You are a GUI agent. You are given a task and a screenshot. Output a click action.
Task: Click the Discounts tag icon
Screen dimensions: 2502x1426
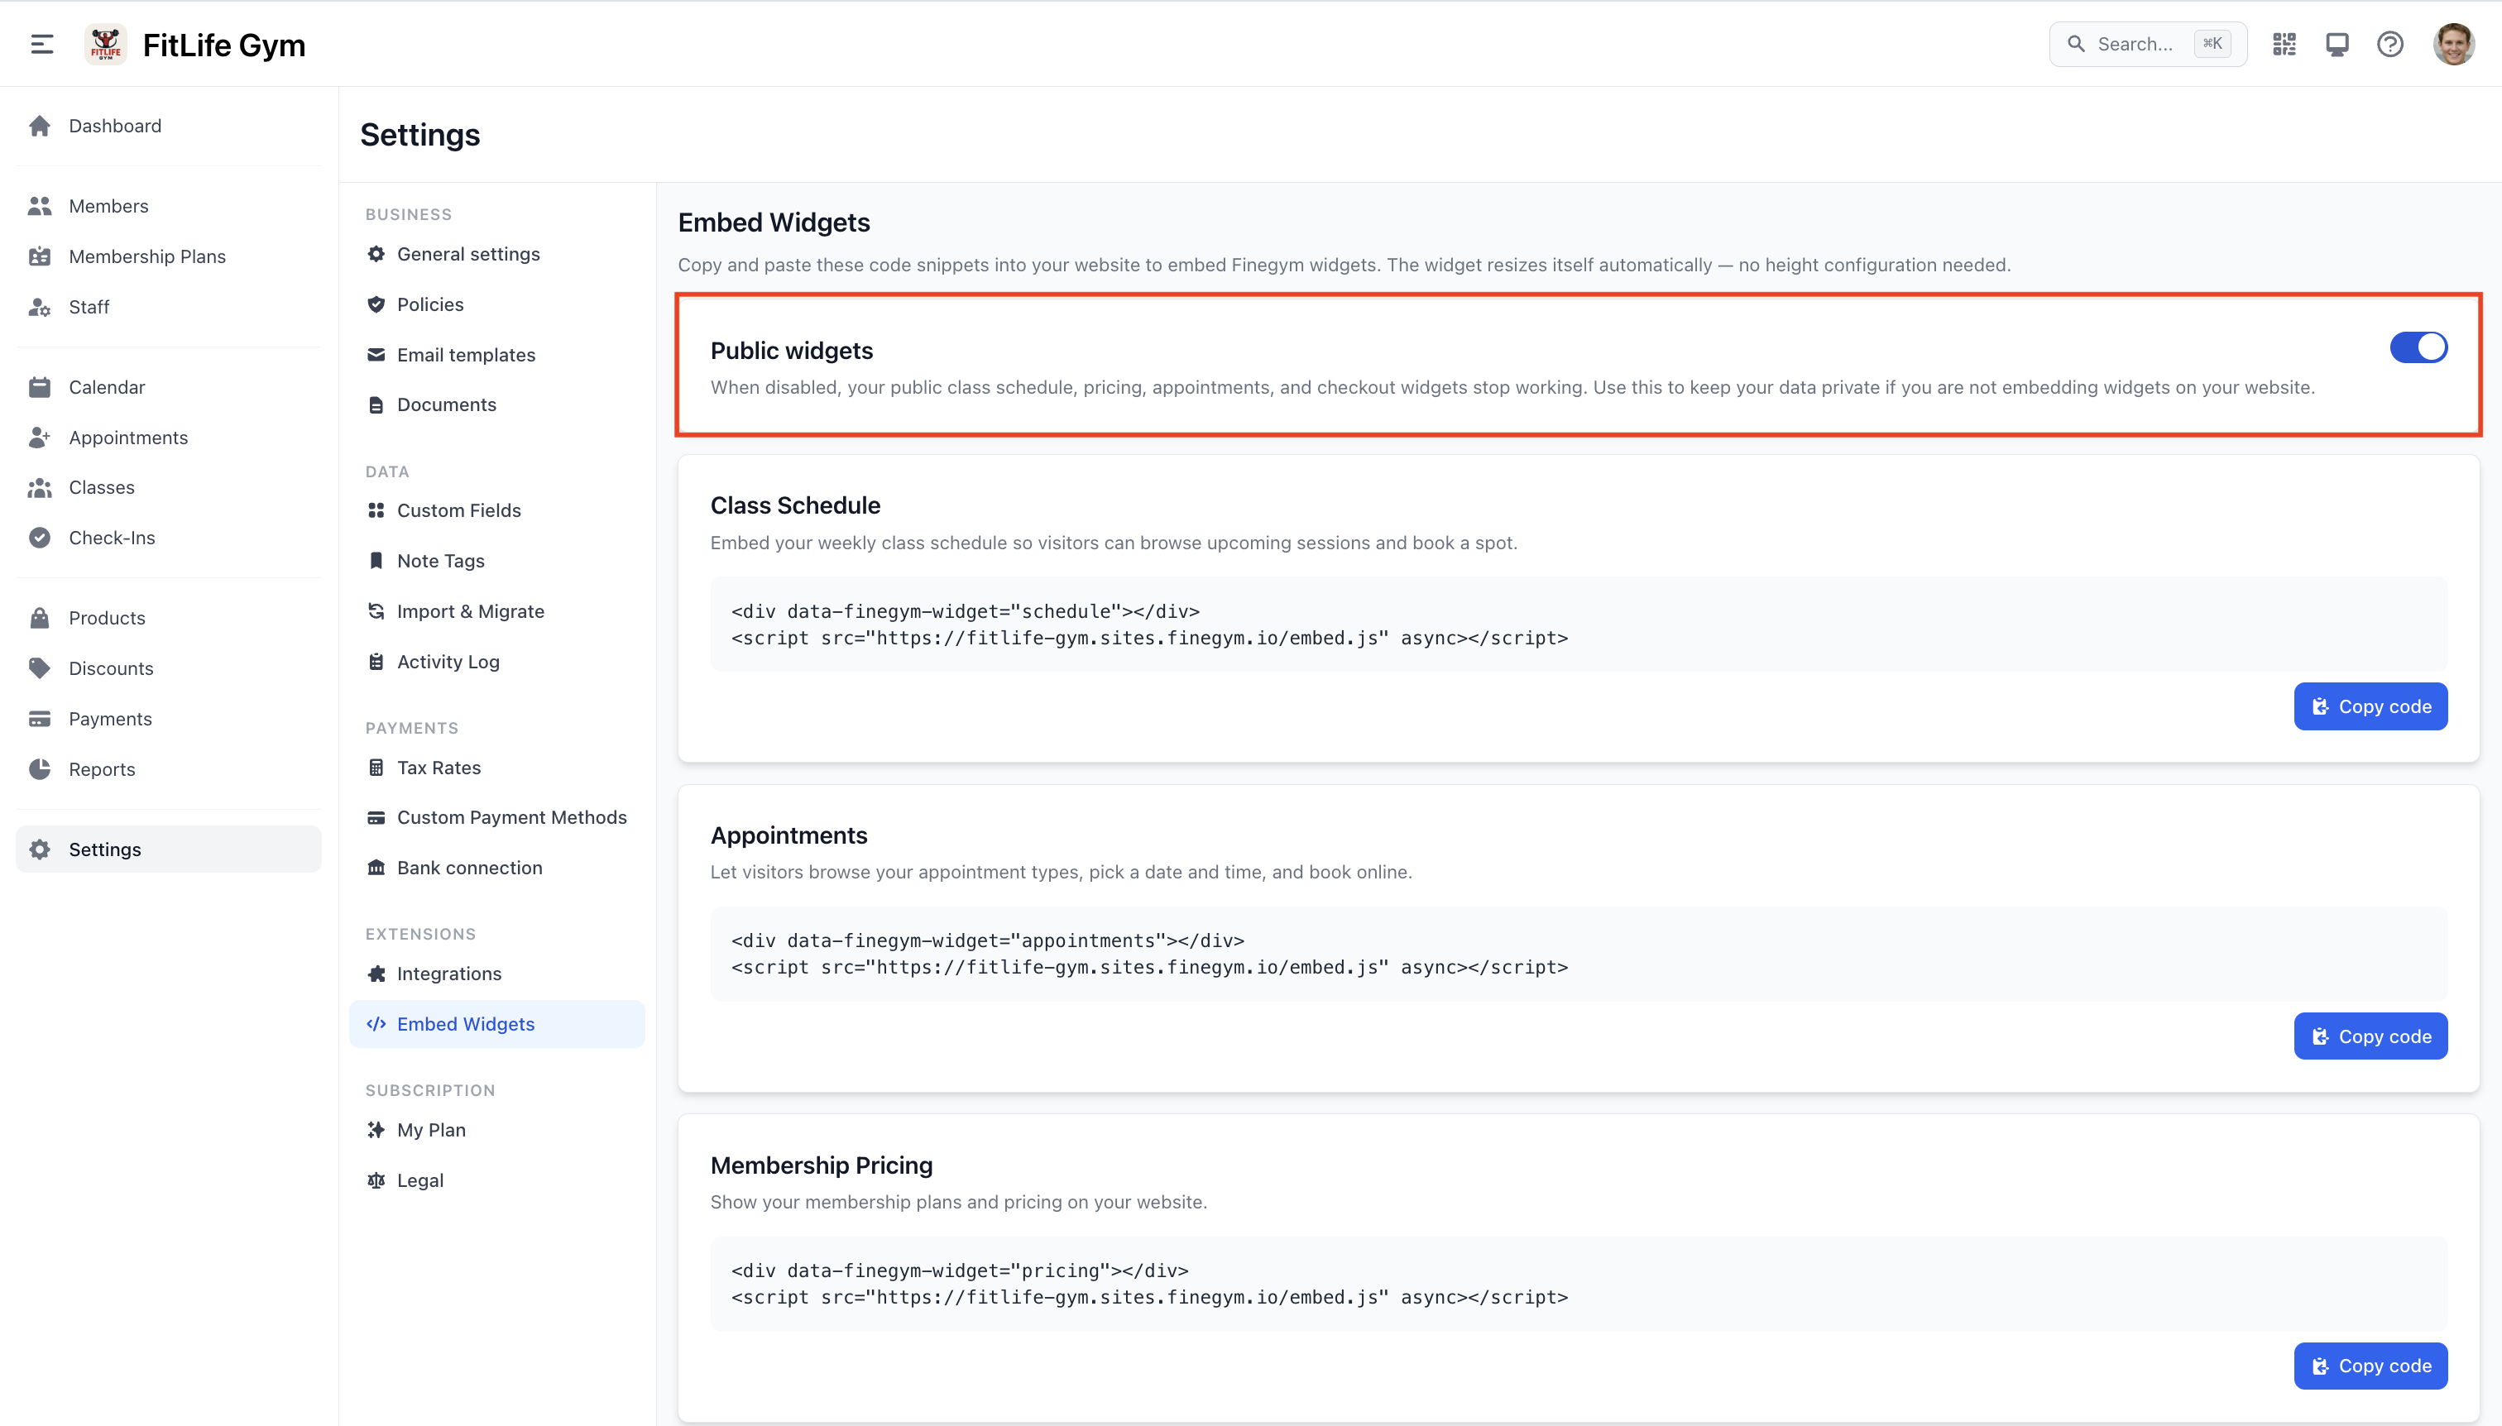pos(39,668)
